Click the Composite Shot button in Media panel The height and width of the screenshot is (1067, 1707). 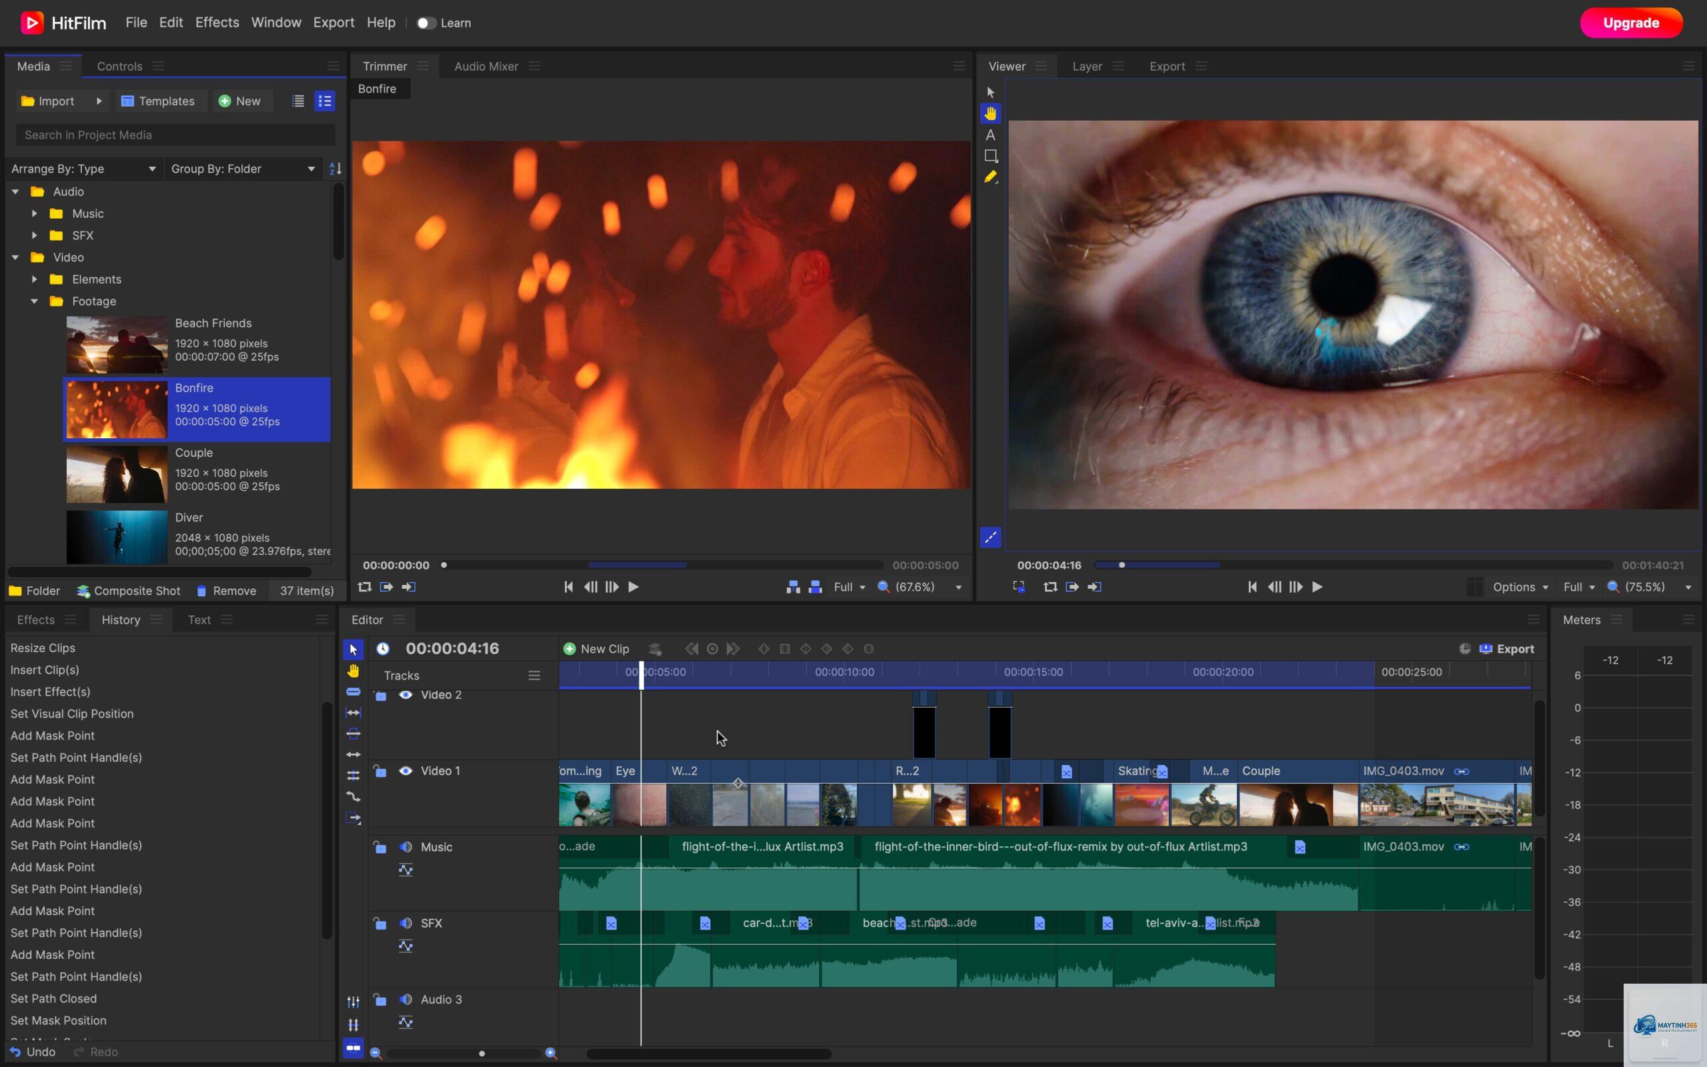[129, 591]
